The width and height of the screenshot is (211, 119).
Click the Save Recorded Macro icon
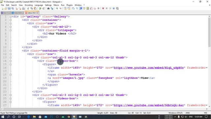(117, 8)
